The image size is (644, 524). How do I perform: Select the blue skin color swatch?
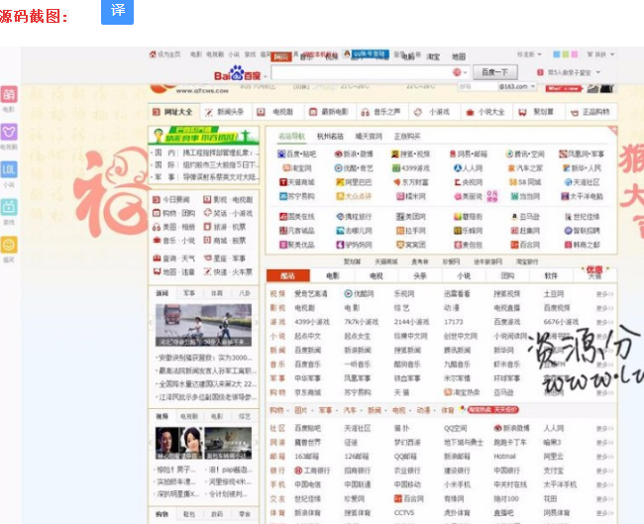[557, 54]
